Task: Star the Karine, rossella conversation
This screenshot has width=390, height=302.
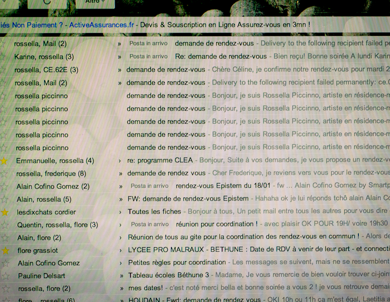Action: (x=4, y=57)
